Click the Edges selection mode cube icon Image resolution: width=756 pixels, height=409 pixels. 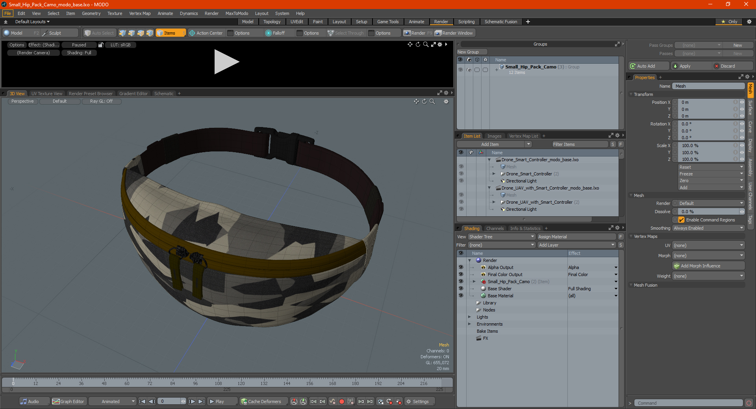coord(132,33)
